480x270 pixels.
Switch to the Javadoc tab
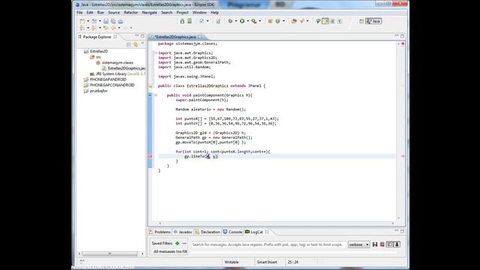point(183,232)
